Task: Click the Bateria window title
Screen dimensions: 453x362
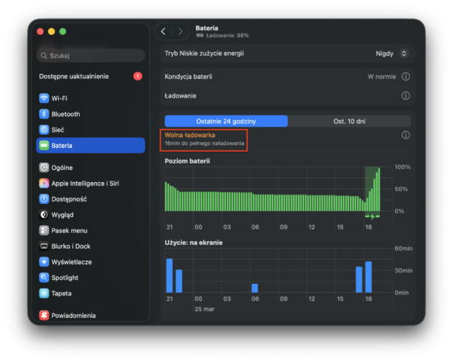Action: pyautogui.click(x=207, y=28)
